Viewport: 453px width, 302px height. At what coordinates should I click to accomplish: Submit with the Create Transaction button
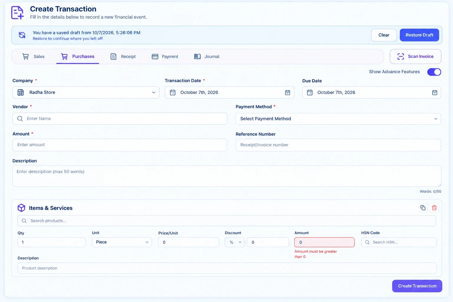pyautogui.click(x=417, y=286)
